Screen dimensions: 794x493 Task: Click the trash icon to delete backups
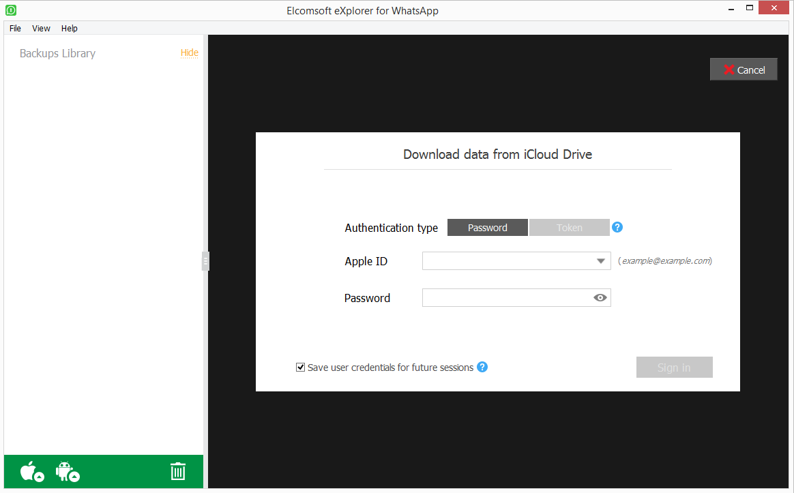coord(178,471)
